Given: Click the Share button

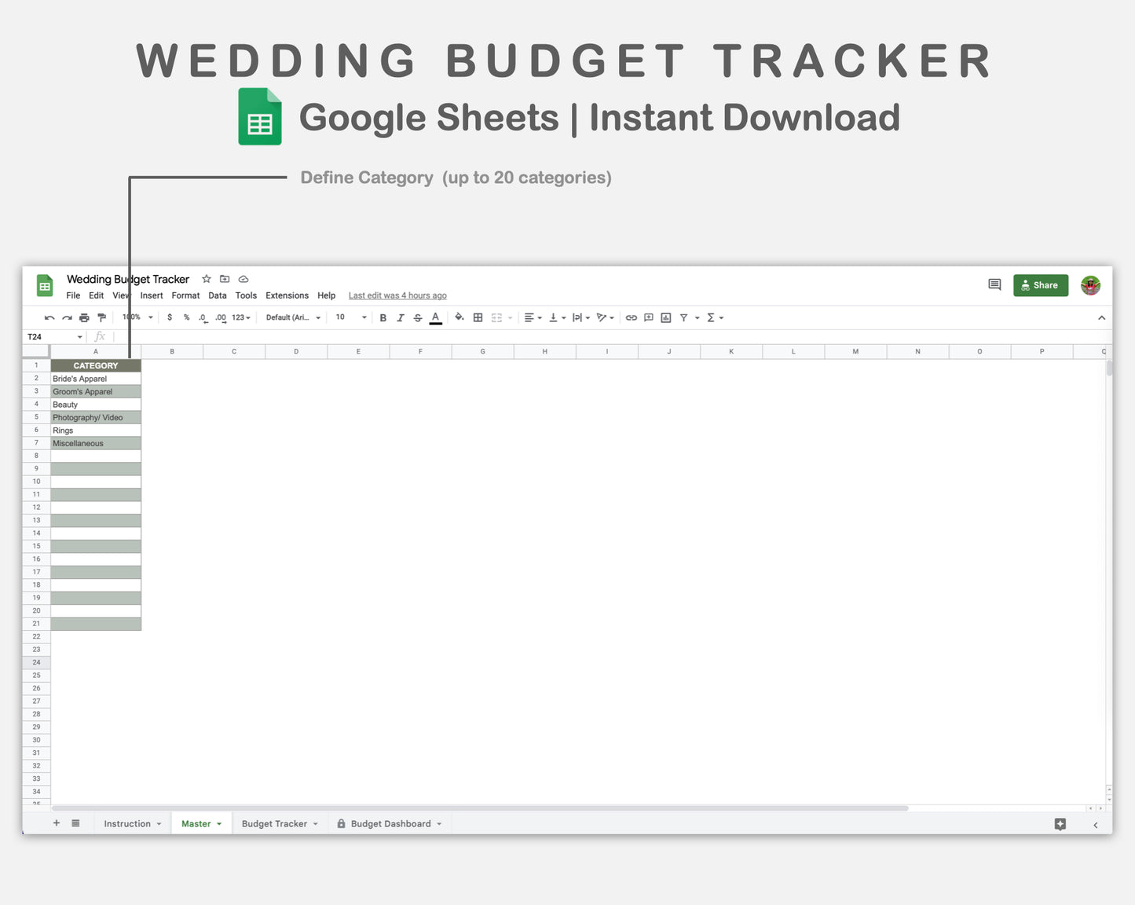Looking at the screenshot, I should pyautogui.click(x=1040, y=285).
